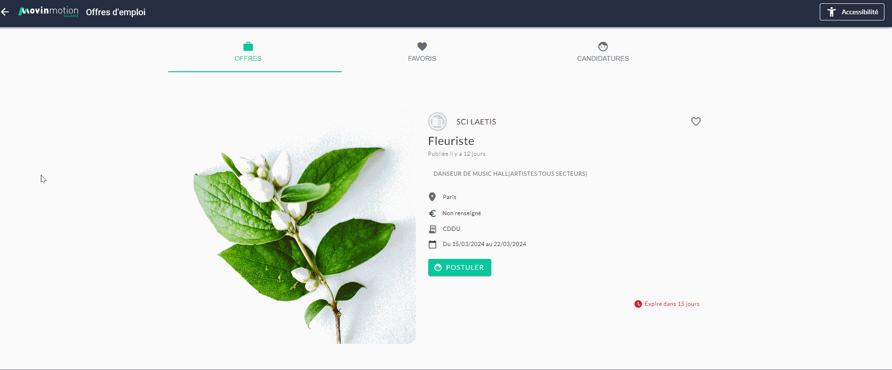This screenshot has height=370, width=892.
Task: Switch to the CANDIDATURES tab
Action: (603, 52)
